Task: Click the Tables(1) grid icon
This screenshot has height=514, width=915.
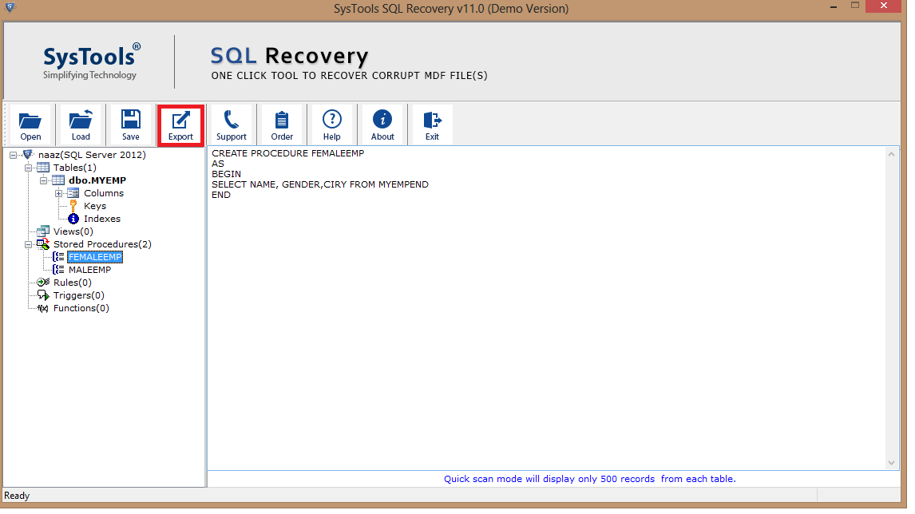Action: point(43,168)
